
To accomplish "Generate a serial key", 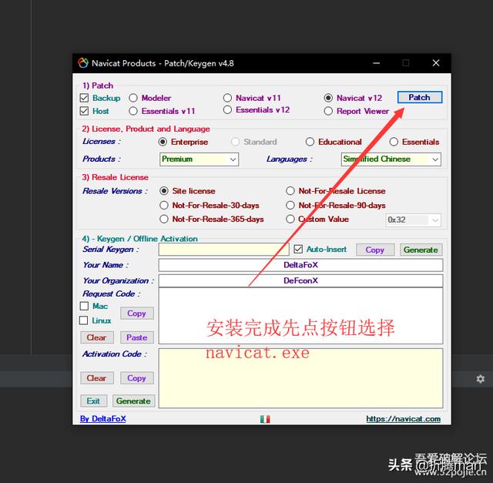I will [x=421, y=250].
